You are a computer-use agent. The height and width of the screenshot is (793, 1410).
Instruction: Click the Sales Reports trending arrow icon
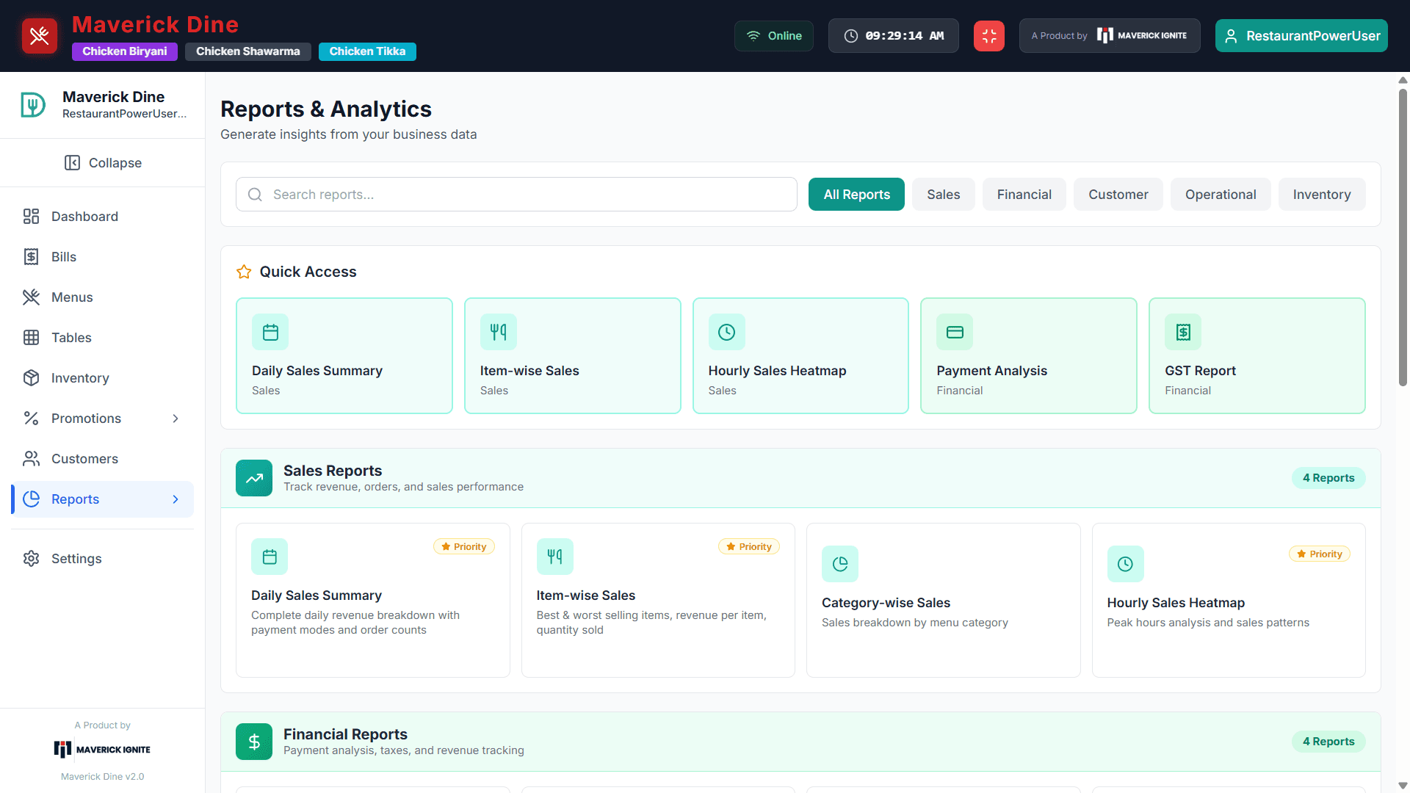254,478
